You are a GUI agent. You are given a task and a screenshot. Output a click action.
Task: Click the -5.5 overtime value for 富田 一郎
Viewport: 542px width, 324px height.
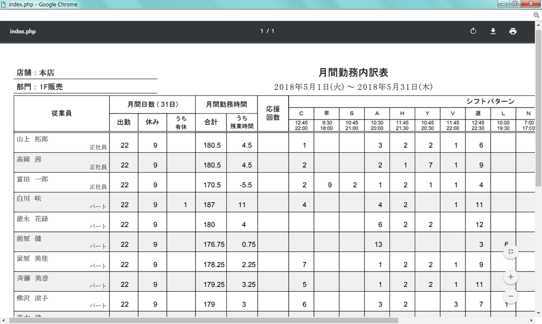[x=245, y=185]
